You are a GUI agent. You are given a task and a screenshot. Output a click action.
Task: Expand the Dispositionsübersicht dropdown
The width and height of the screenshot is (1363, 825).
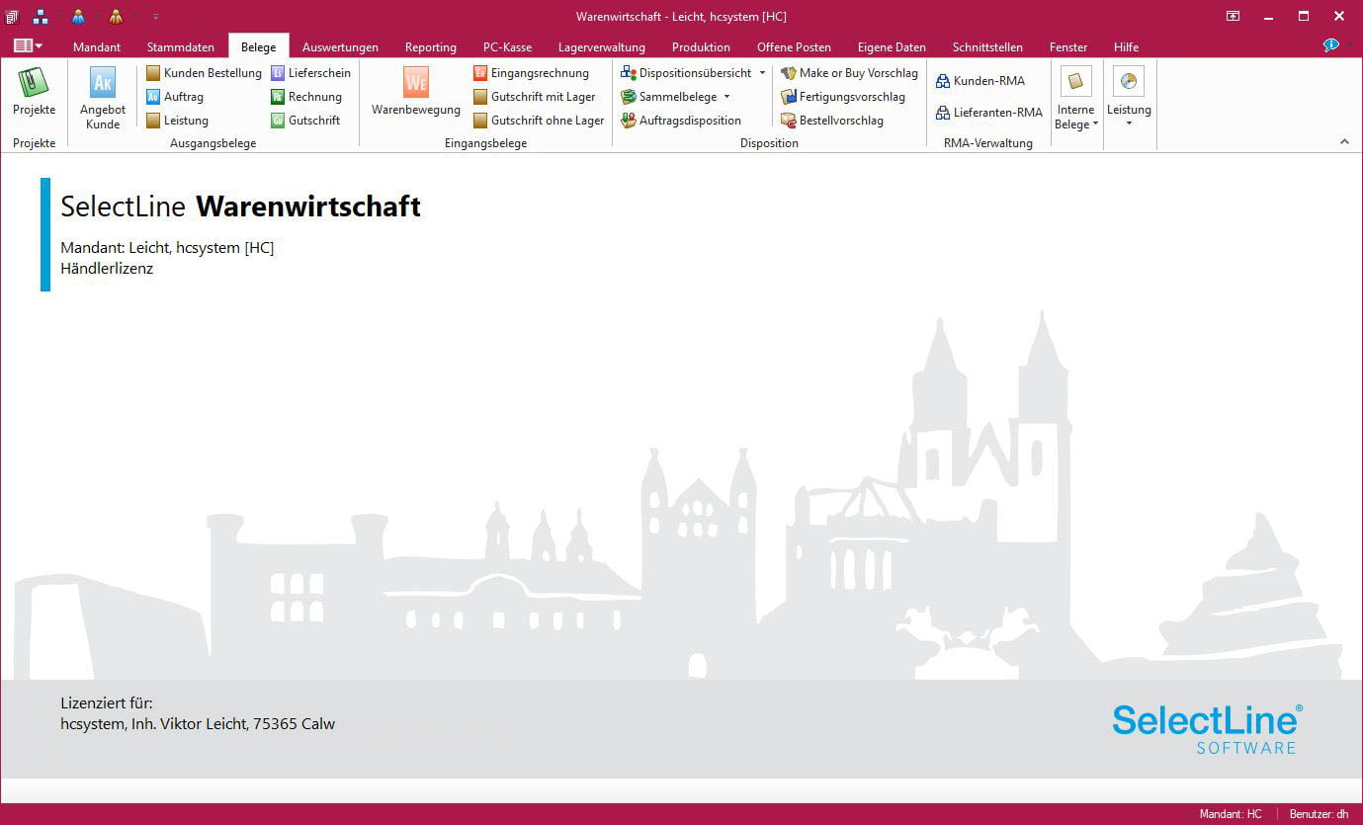tap(762, 73)
